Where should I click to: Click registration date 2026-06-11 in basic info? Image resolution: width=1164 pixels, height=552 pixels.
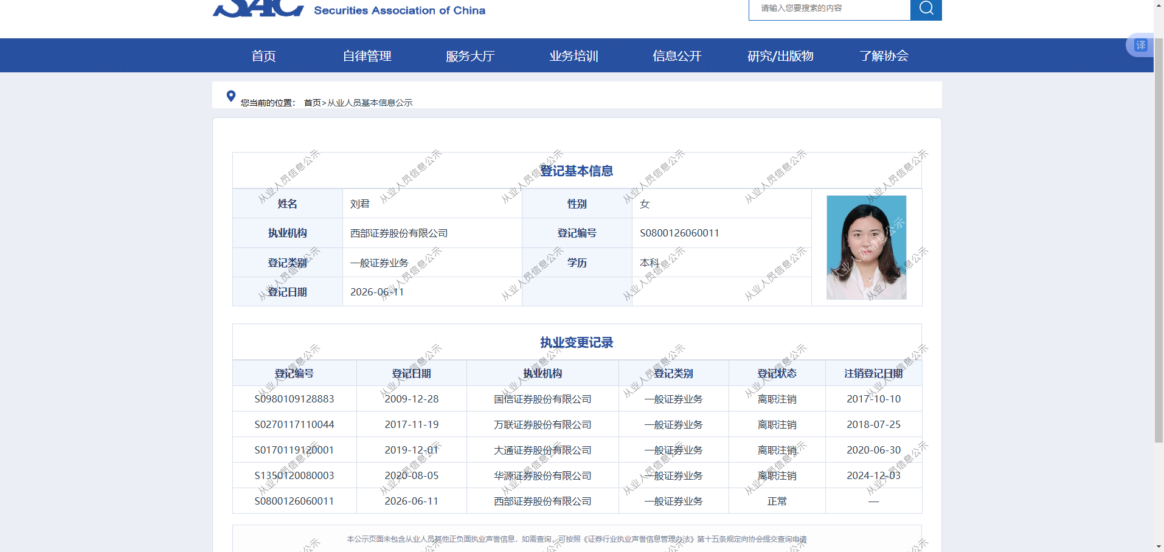point(377,292)
